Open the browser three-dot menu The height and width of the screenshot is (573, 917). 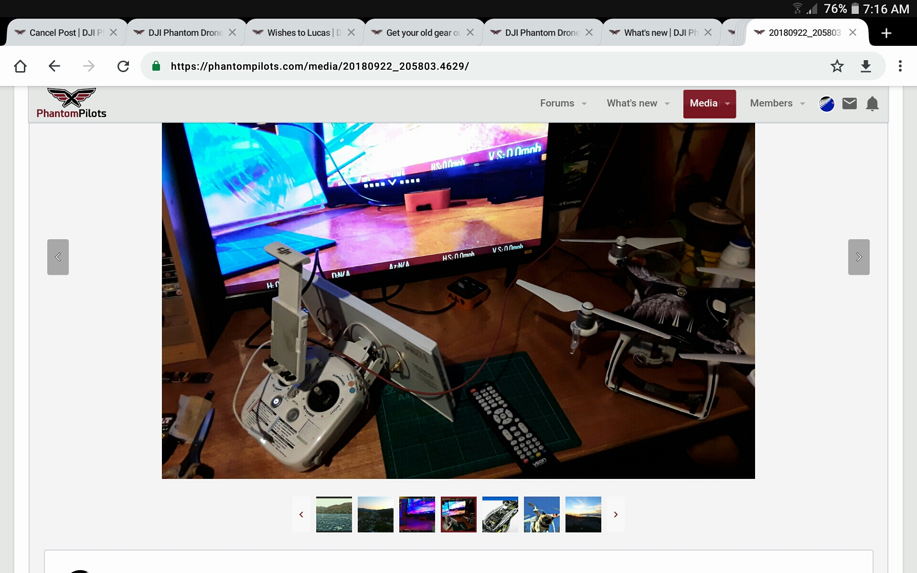(900, 66)
